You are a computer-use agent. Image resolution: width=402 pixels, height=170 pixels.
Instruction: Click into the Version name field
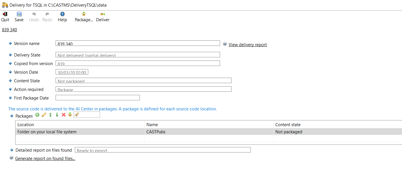138,43
